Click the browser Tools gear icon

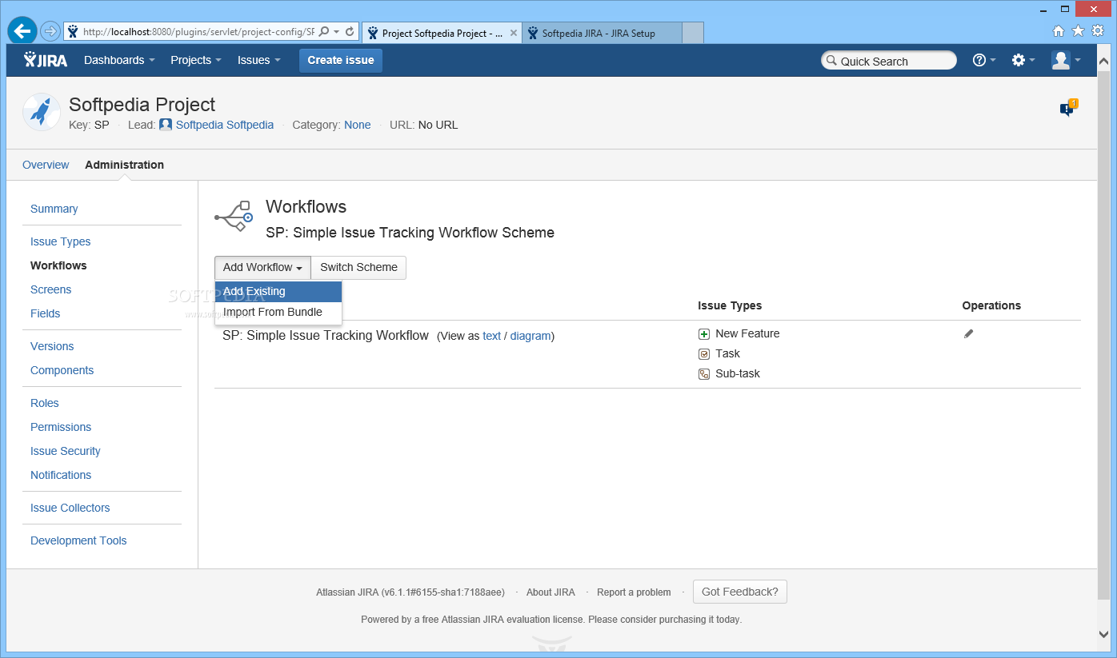coord(1098,31)
